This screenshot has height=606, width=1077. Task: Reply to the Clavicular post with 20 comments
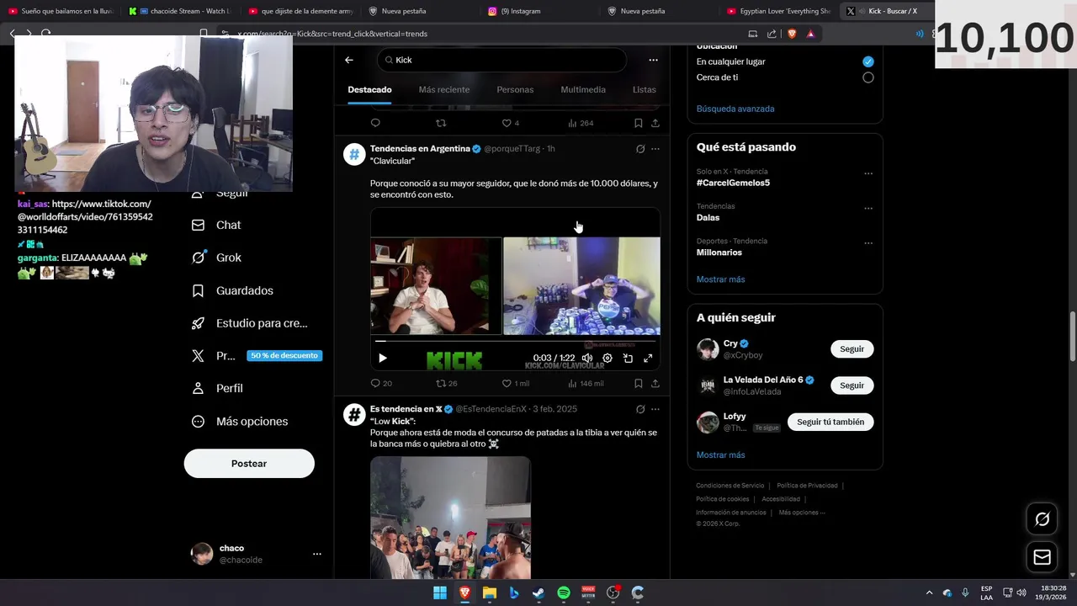(x=381, y=383)
